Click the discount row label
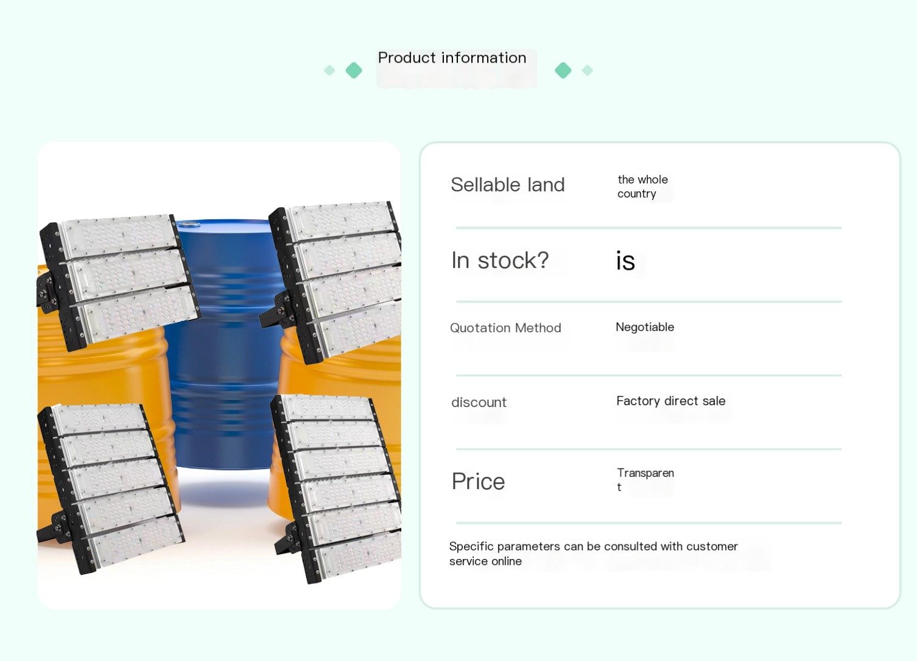This screenshot has width=917, height=661. click(x=479, y=402)
